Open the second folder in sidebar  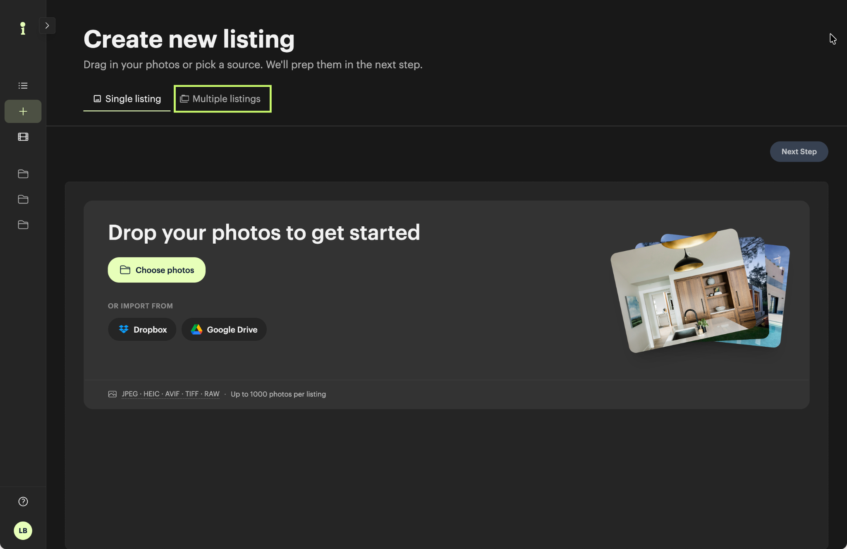[x=23, y=199]
